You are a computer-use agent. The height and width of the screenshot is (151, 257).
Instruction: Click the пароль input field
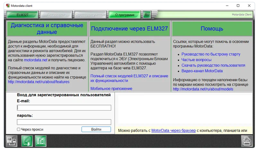tap(64, 122)
